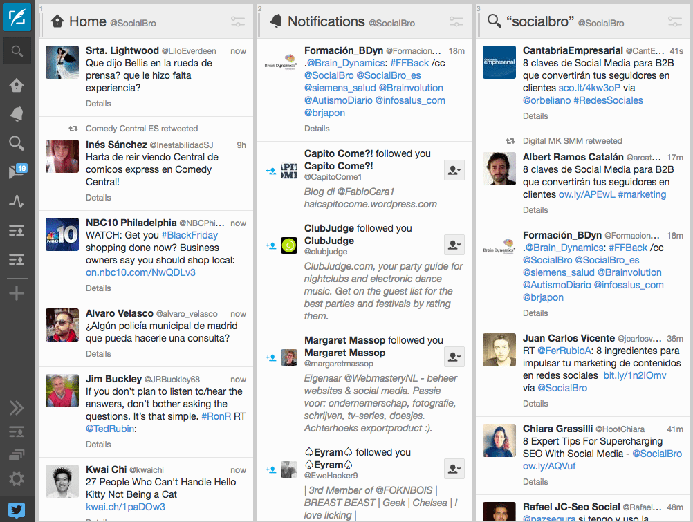Click Albert Ramos Catalán's profile picture
693x522 pixels.
tap(499, 169)
